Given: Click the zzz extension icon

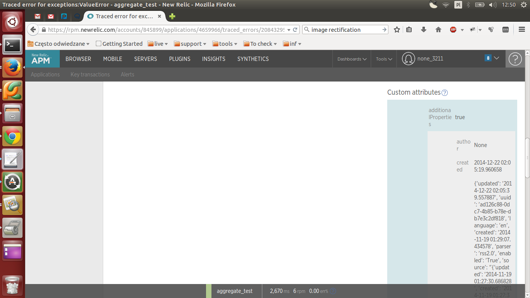Looking at the screenshot, I should (x=506, y=30).
